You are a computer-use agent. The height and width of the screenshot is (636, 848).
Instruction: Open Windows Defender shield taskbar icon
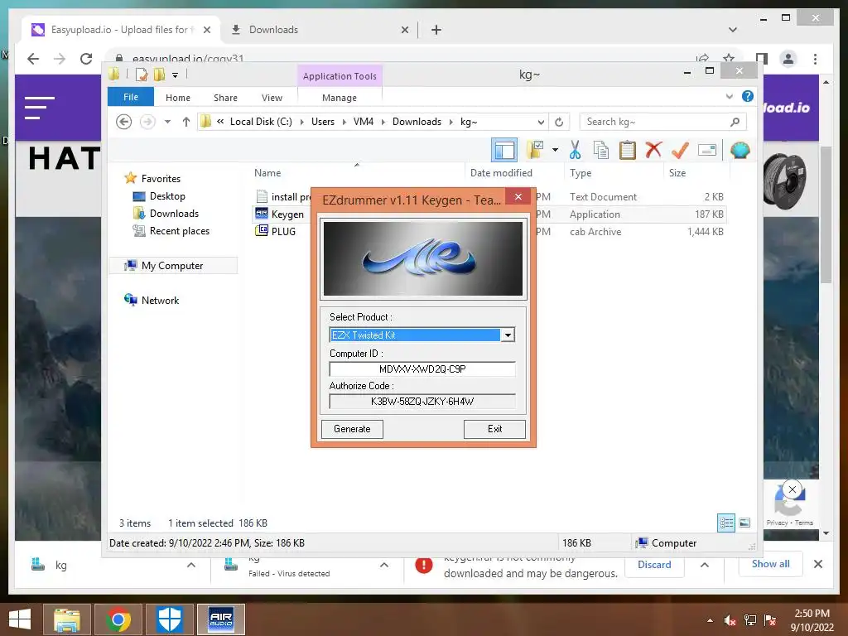click(x=169, y=619)
